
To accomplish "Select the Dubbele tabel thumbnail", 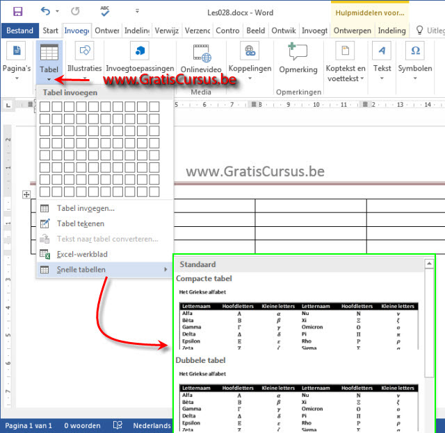I will [x=299, y=400].
